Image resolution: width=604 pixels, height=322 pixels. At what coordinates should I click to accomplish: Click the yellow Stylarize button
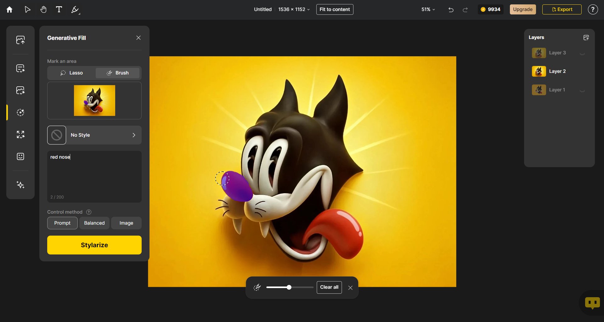[x=94, y=245]
